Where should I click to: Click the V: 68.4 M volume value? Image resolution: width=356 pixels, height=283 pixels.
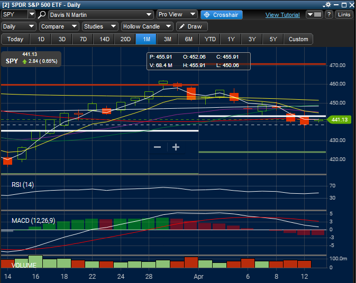pos(161,65)
